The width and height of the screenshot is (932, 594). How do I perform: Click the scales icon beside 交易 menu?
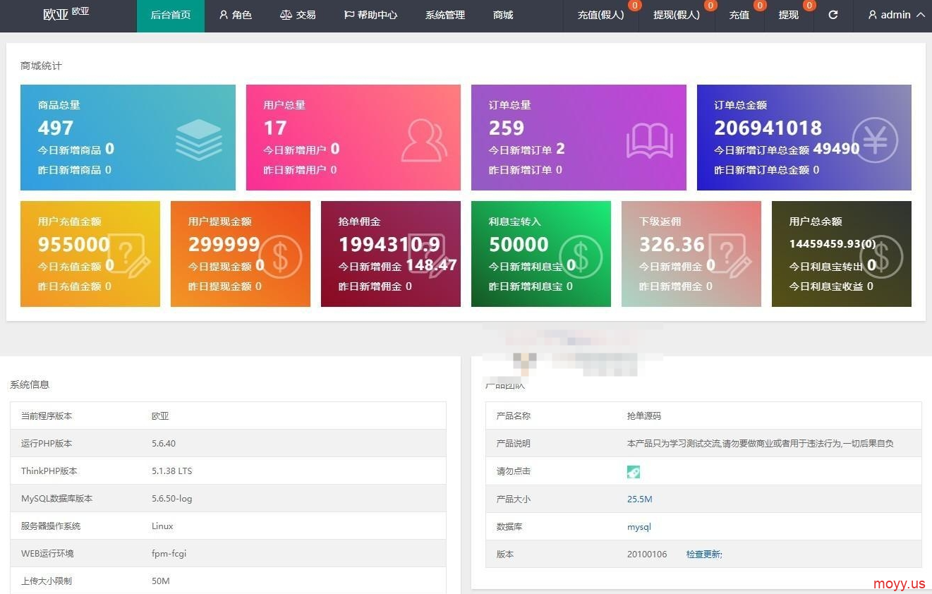coord(286,15)
